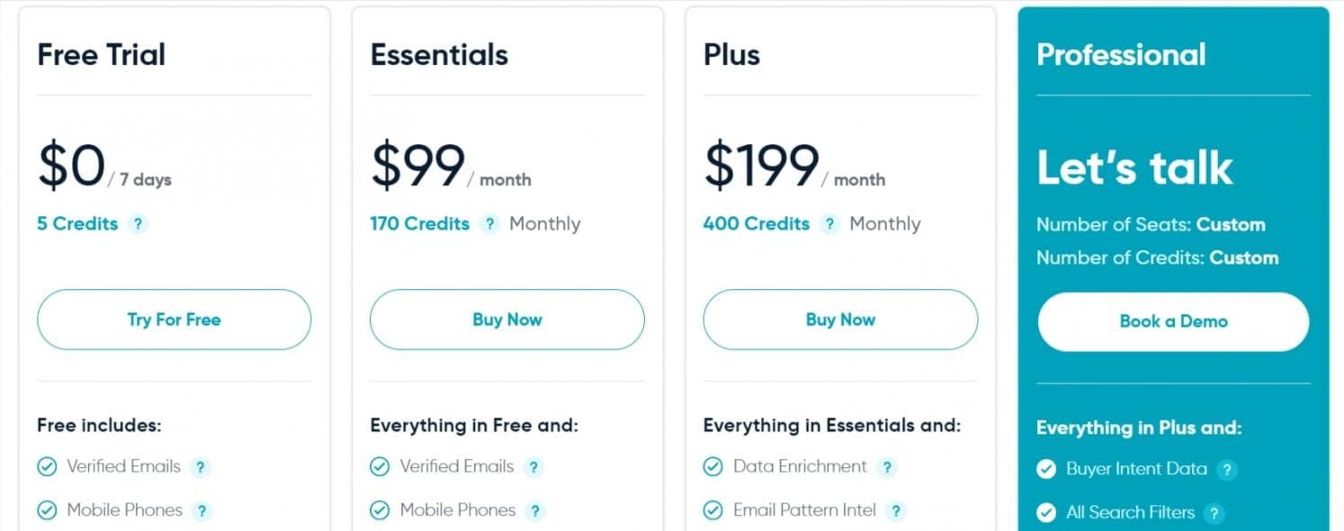
Task: Open Free Trial Mobile Phones help tooltip
Action: click(202, 511)
